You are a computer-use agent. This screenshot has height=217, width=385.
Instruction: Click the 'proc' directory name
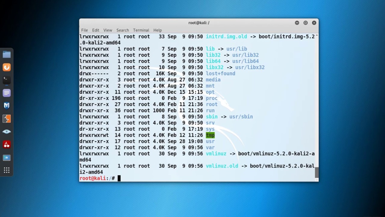(212, 98)
